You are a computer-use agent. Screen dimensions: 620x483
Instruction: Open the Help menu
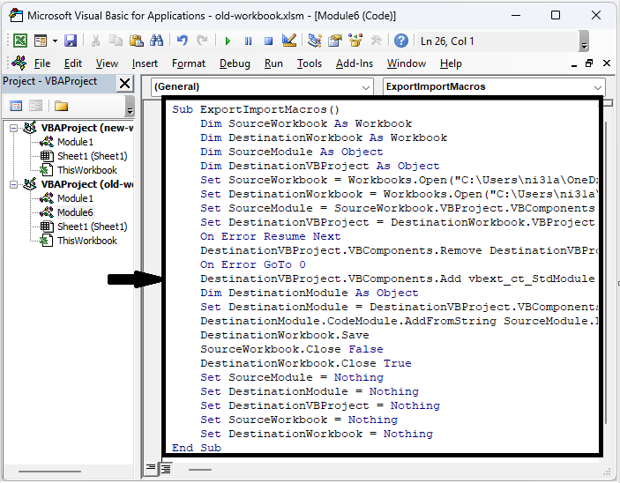tap(451, 63)
